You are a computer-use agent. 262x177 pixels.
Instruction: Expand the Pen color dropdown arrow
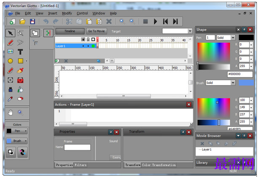pos(25,131)
